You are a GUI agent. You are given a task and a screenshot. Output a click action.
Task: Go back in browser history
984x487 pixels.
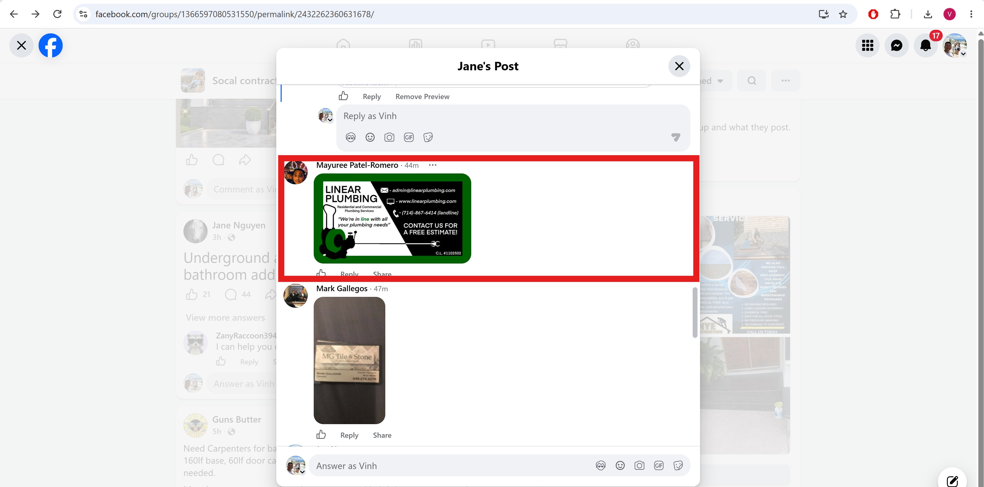pos(14,14)
